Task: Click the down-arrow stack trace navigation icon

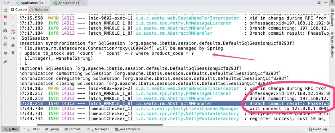Action: coord(13,25)
